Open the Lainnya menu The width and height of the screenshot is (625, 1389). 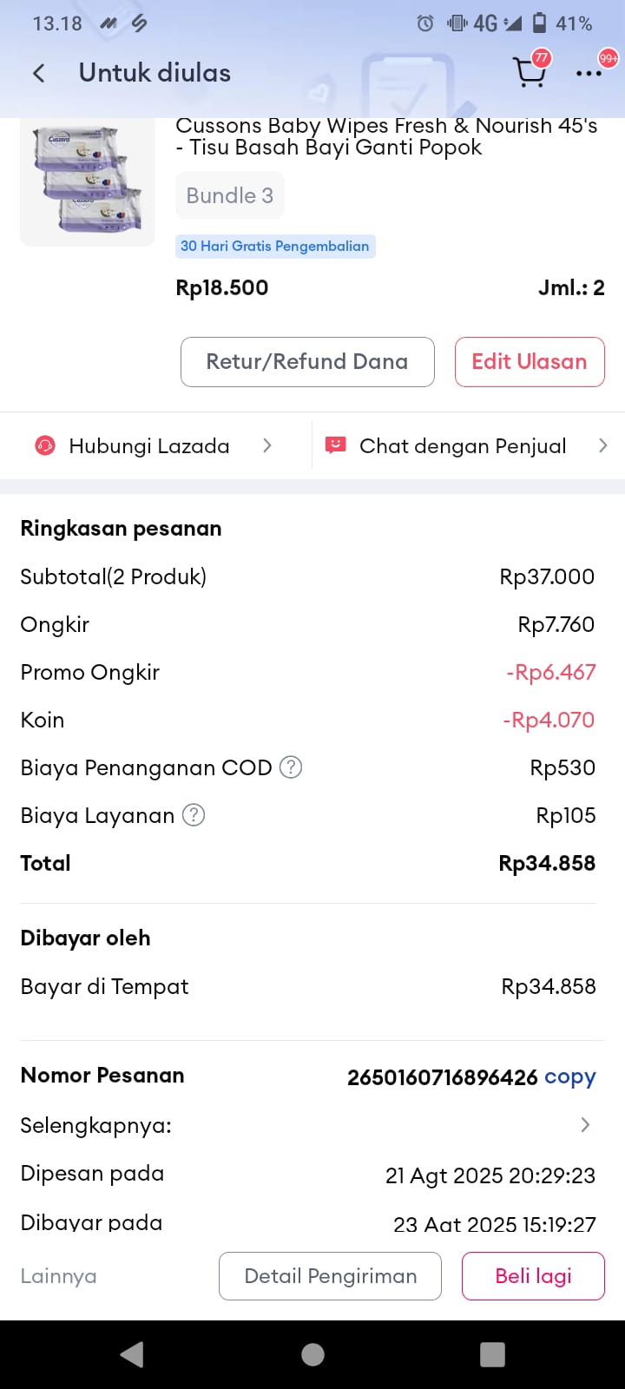[x=58, y=1276]
